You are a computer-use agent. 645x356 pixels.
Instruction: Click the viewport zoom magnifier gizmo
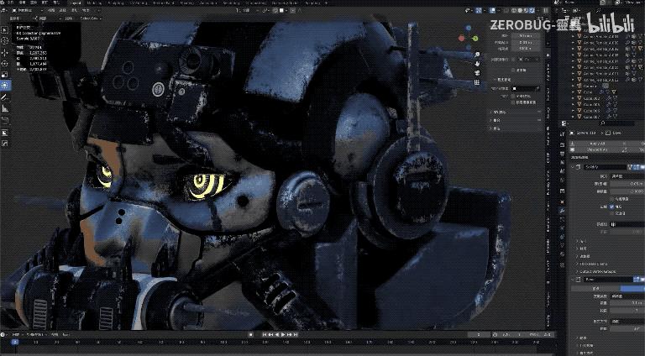click(x=477, y=55)
